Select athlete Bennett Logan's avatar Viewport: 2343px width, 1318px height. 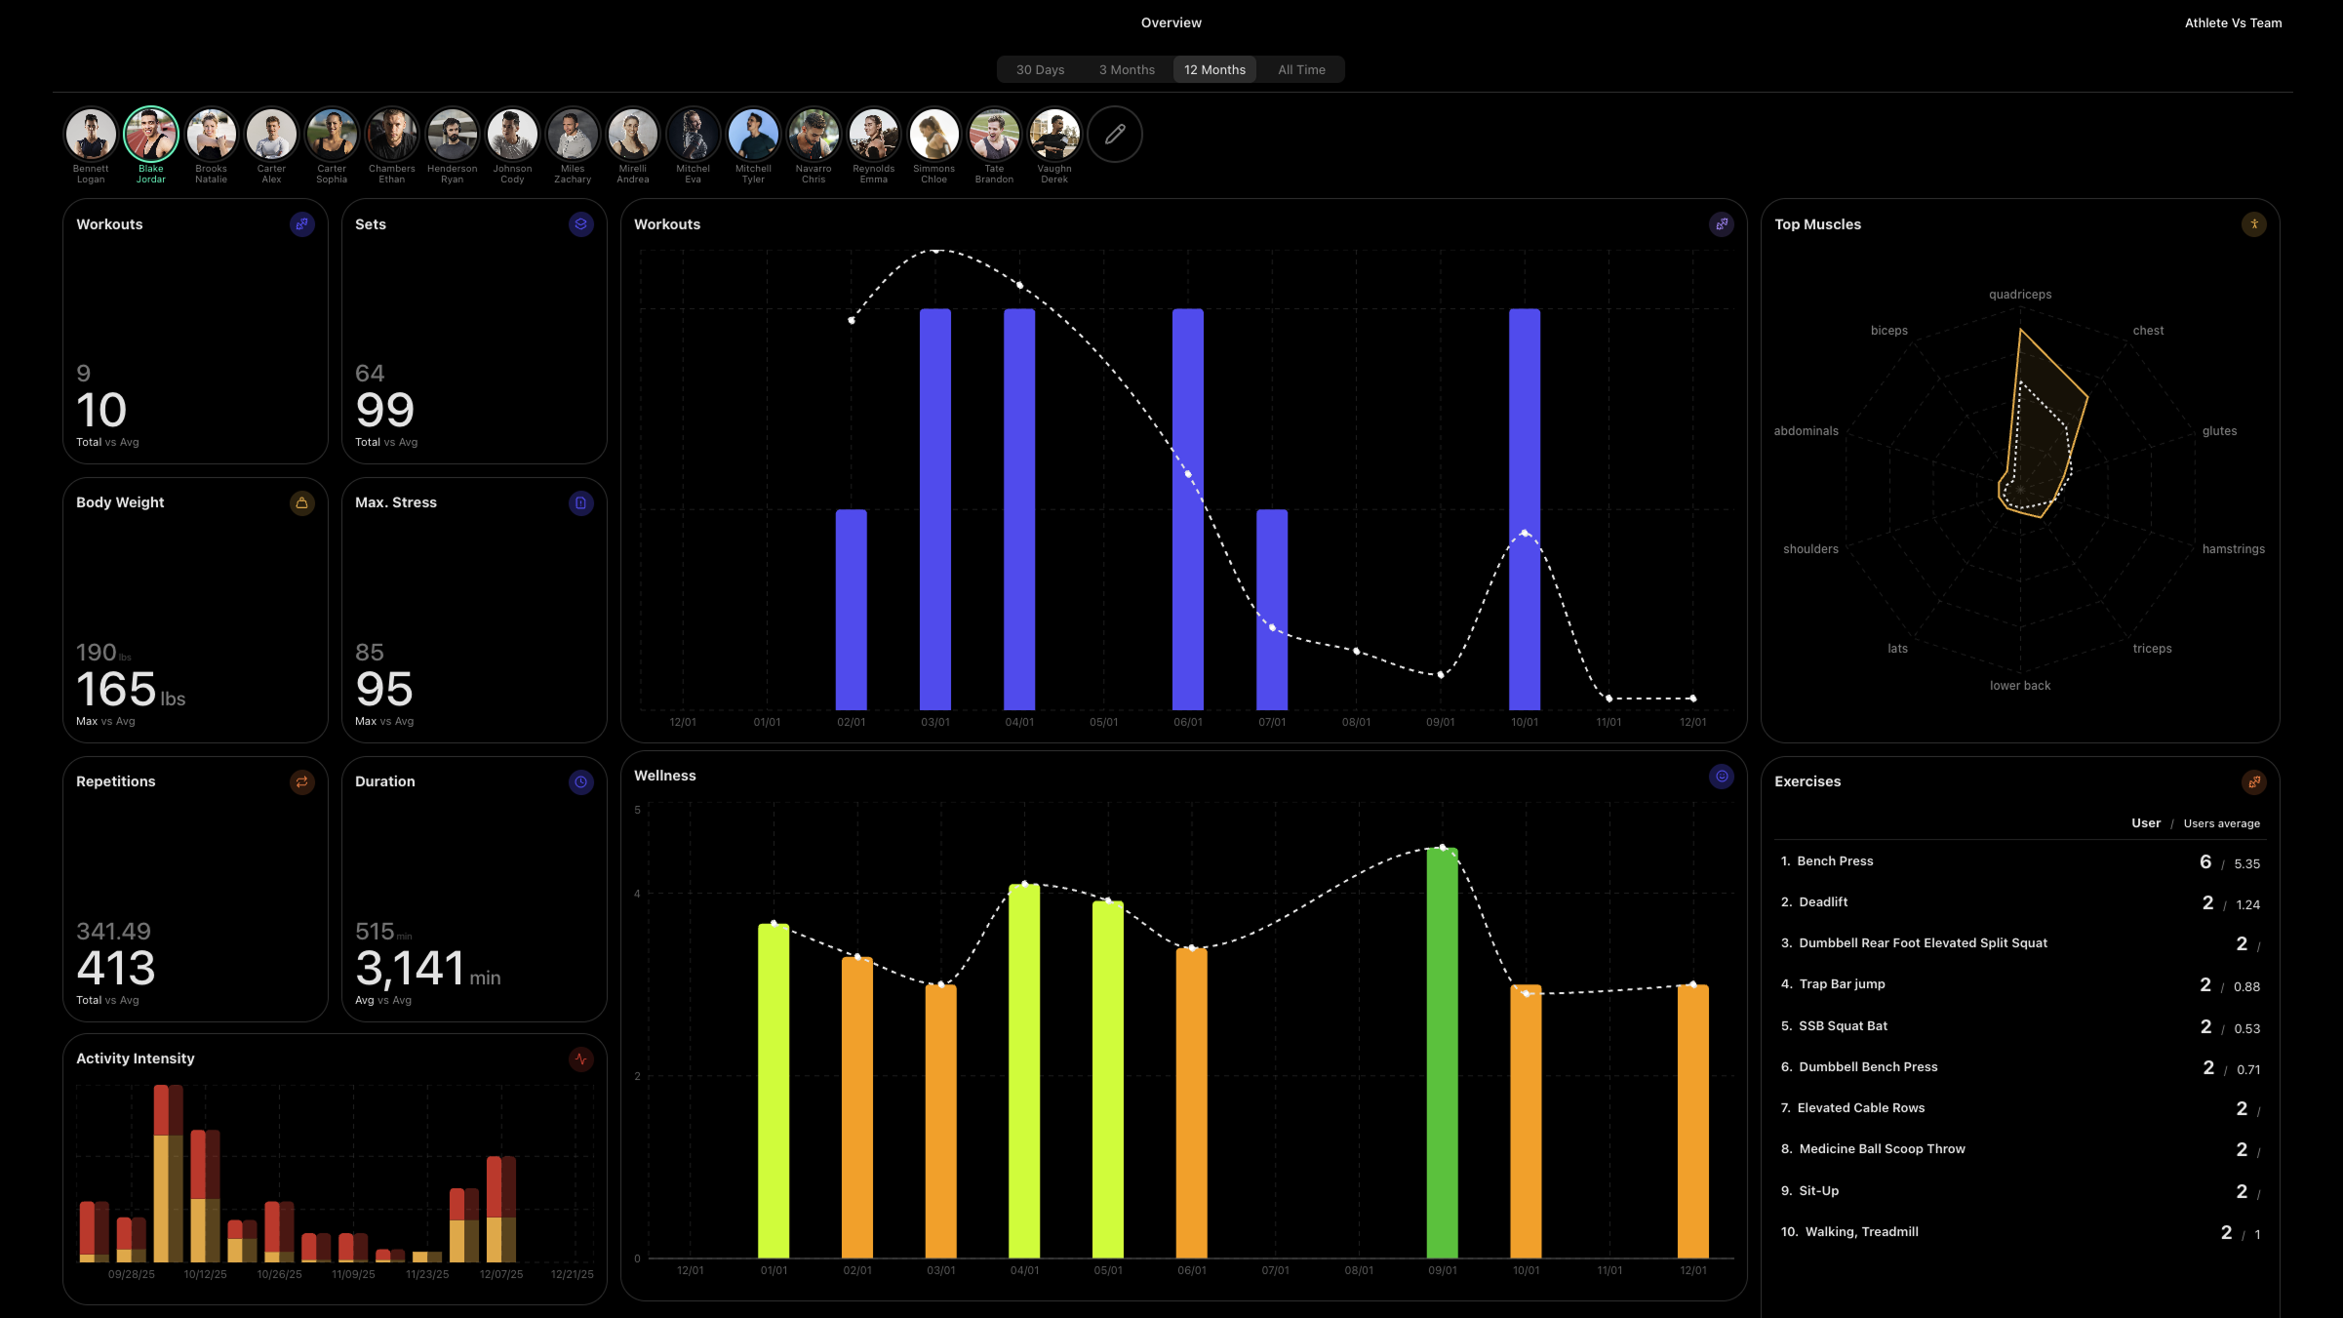(91, 135)
